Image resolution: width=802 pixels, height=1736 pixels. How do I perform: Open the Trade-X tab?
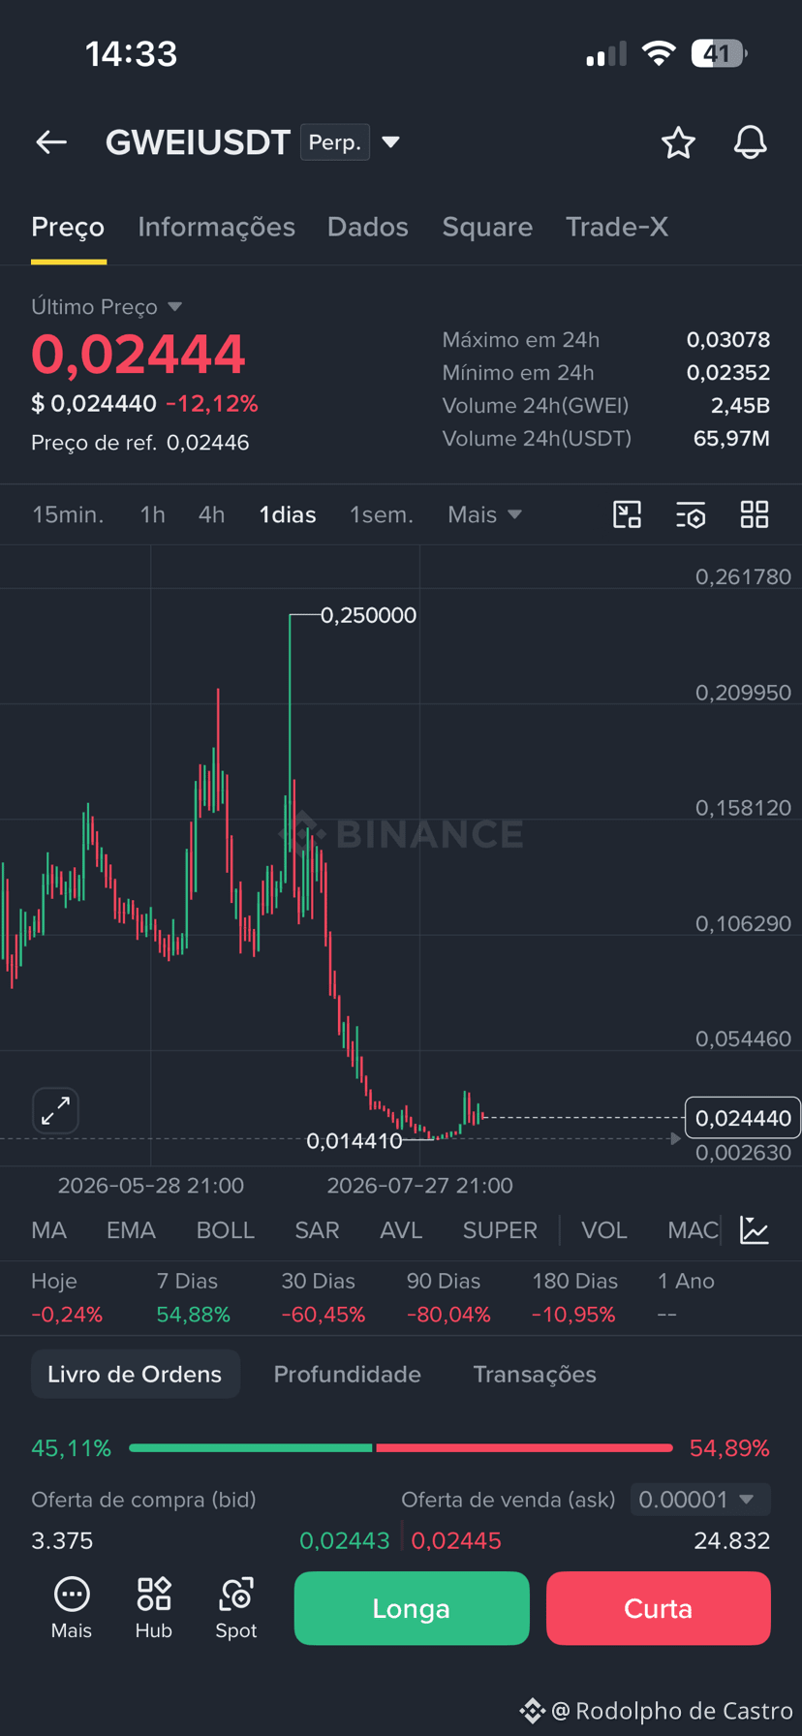pos(617,227)
